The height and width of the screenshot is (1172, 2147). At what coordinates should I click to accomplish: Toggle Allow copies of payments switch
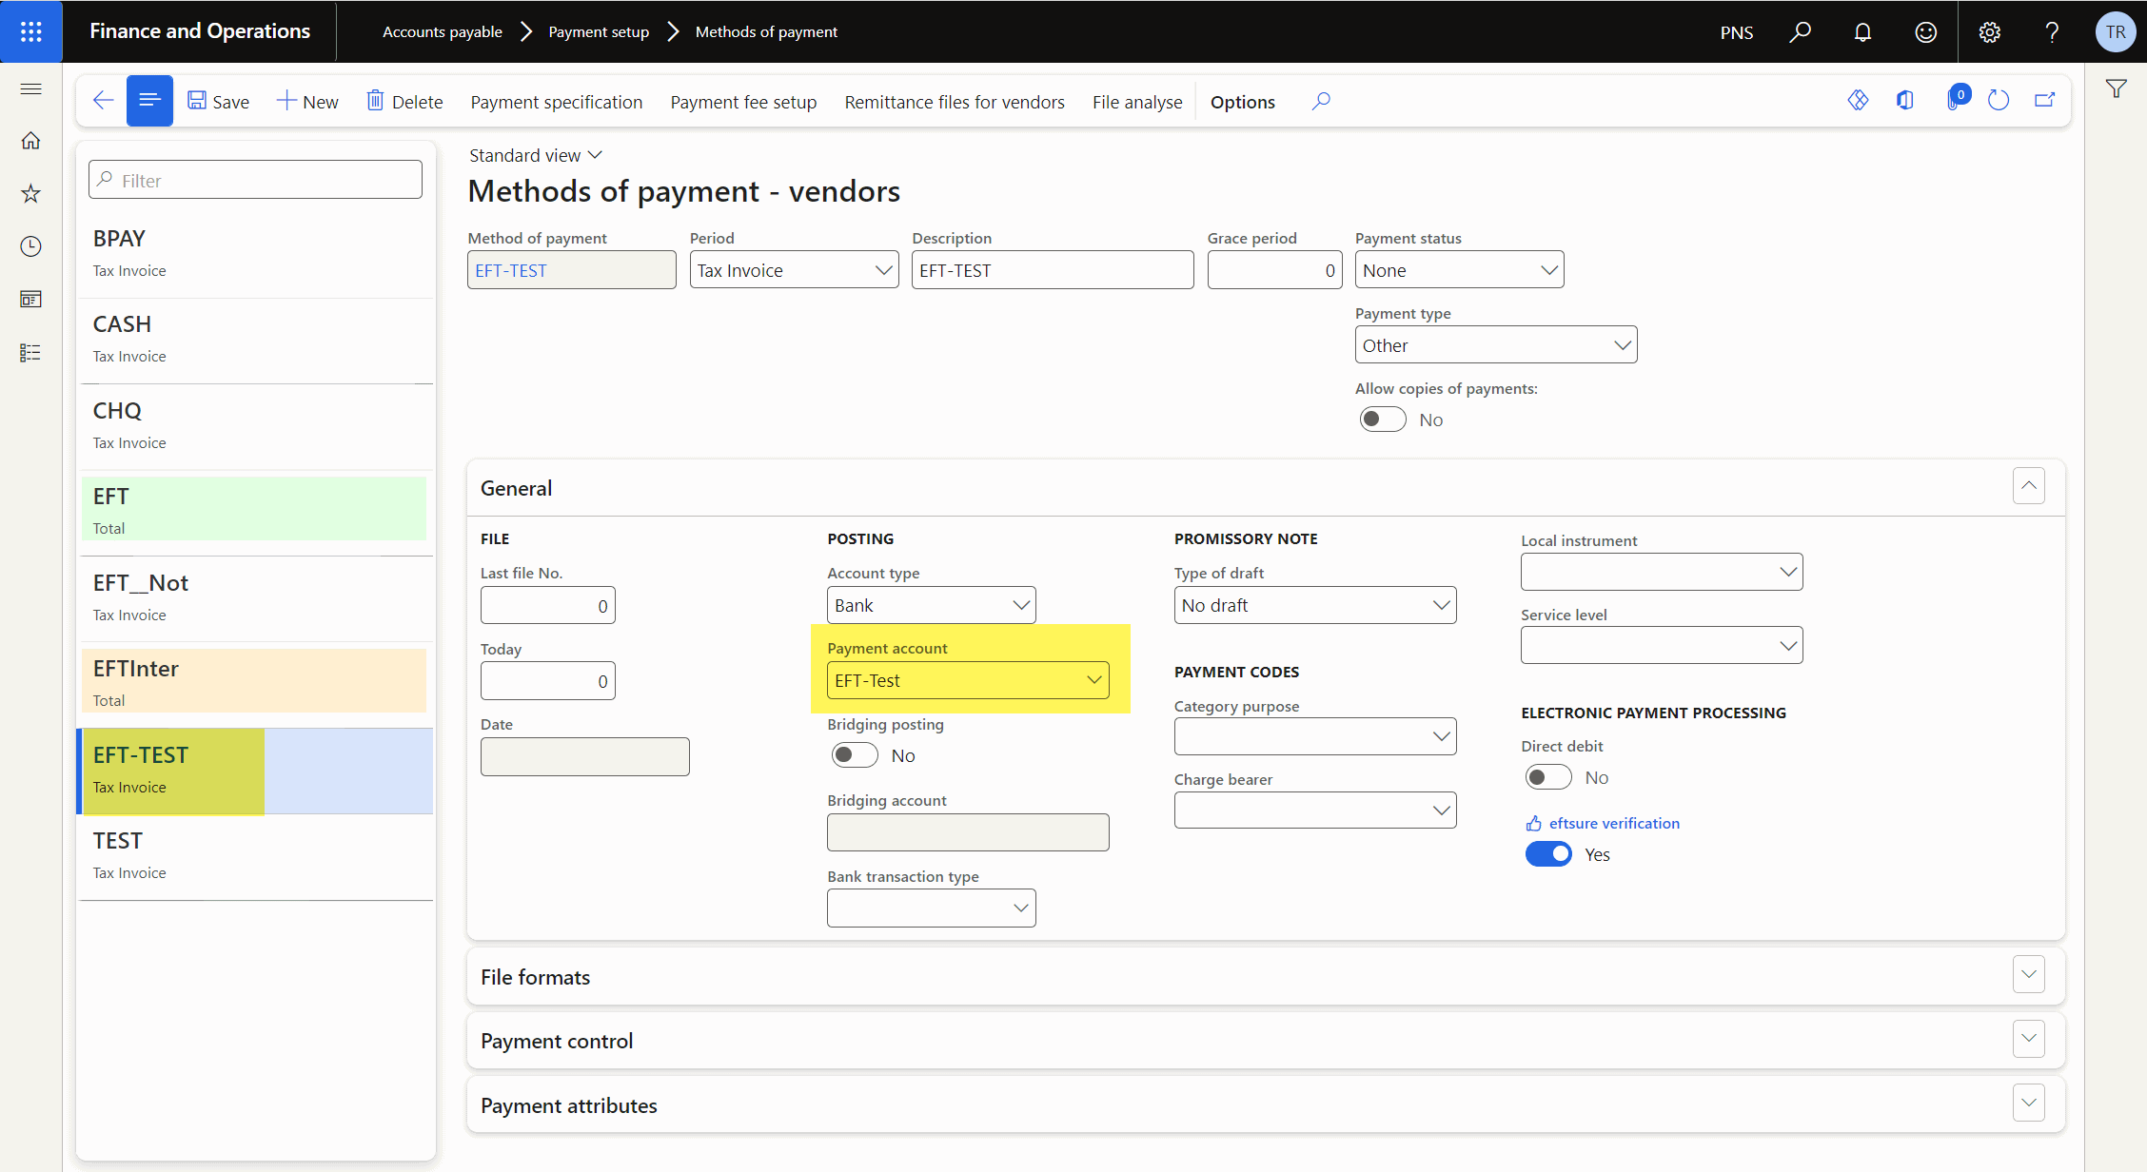1383,420
